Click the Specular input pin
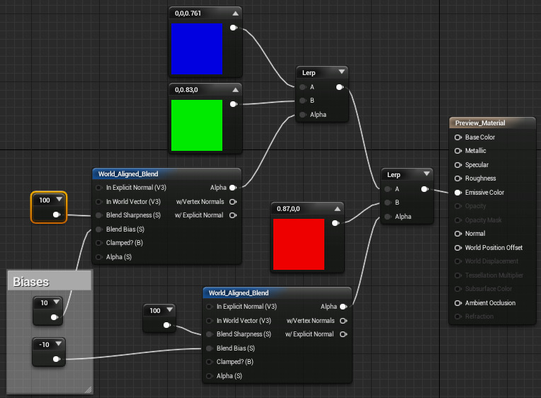Screen dimensions: 541x398 [458, 165]
